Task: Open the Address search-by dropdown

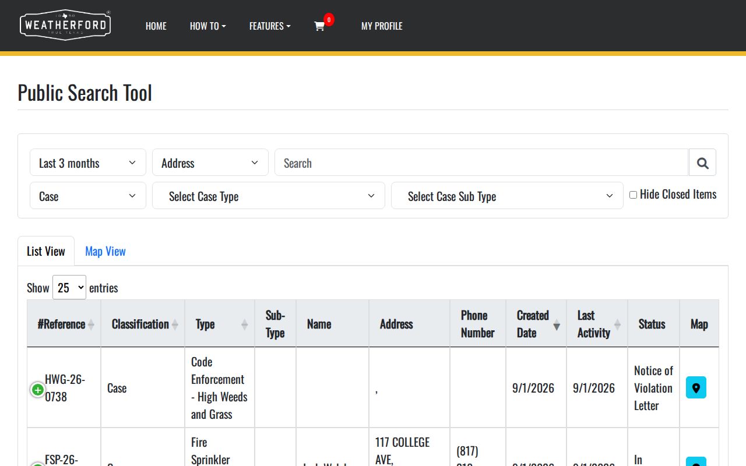Action: 210,163
